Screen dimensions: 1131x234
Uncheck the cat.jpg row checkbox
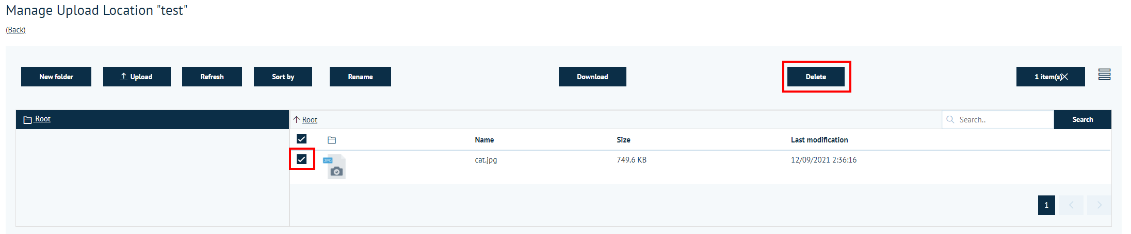coord(302,159)
